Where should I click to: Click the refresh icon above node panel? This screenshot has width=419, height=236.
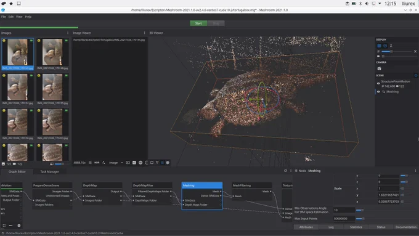(x=285, y=171)
